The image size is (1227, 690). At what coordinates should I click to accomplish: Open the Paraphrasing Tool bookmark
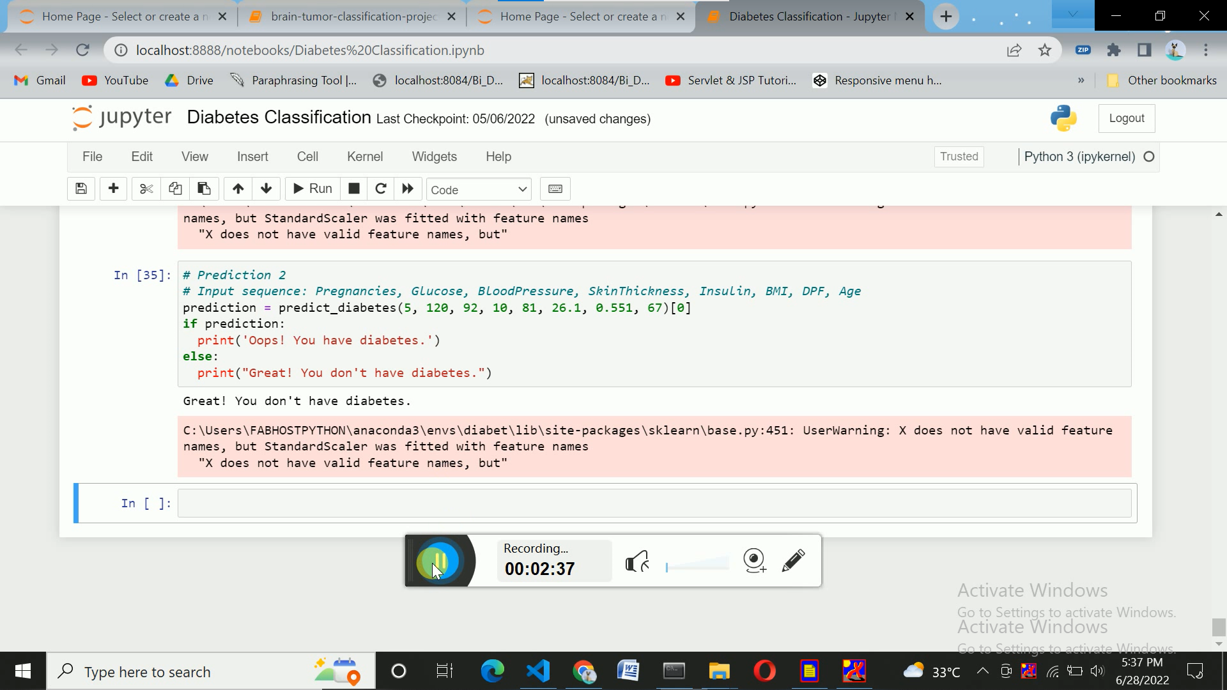point(294,80)
